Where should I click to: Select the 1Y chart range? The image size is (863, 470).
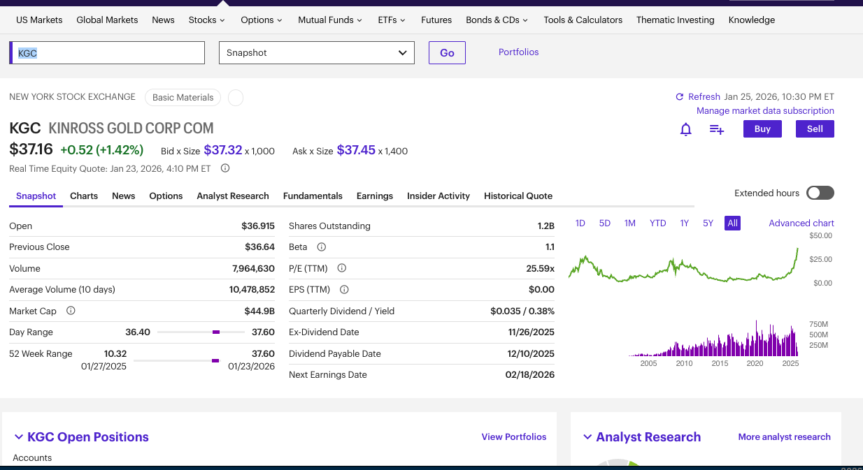(685, 223)
